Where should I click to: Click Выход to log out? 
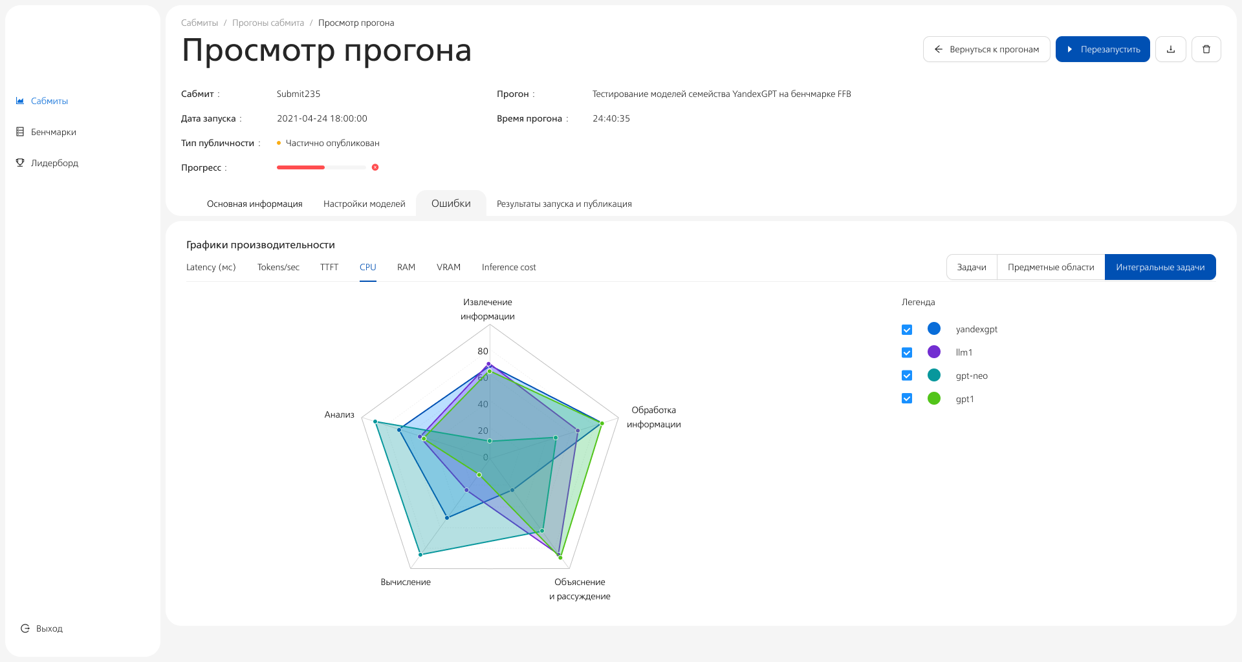coord(49,628)
